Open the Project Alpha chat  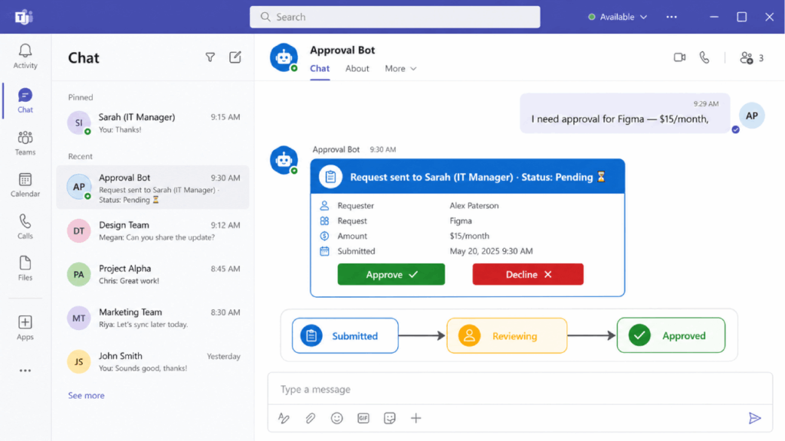click(x=153, y=275)
